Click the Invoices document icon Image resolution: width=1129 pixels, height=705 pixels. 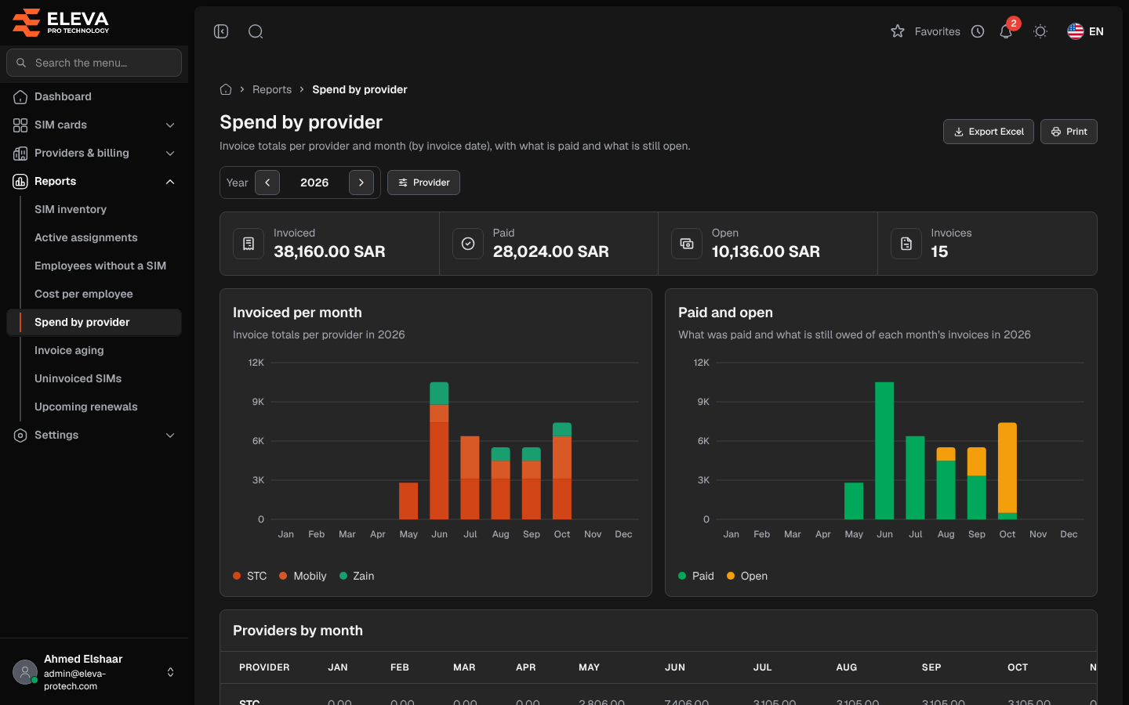[906, 244]
